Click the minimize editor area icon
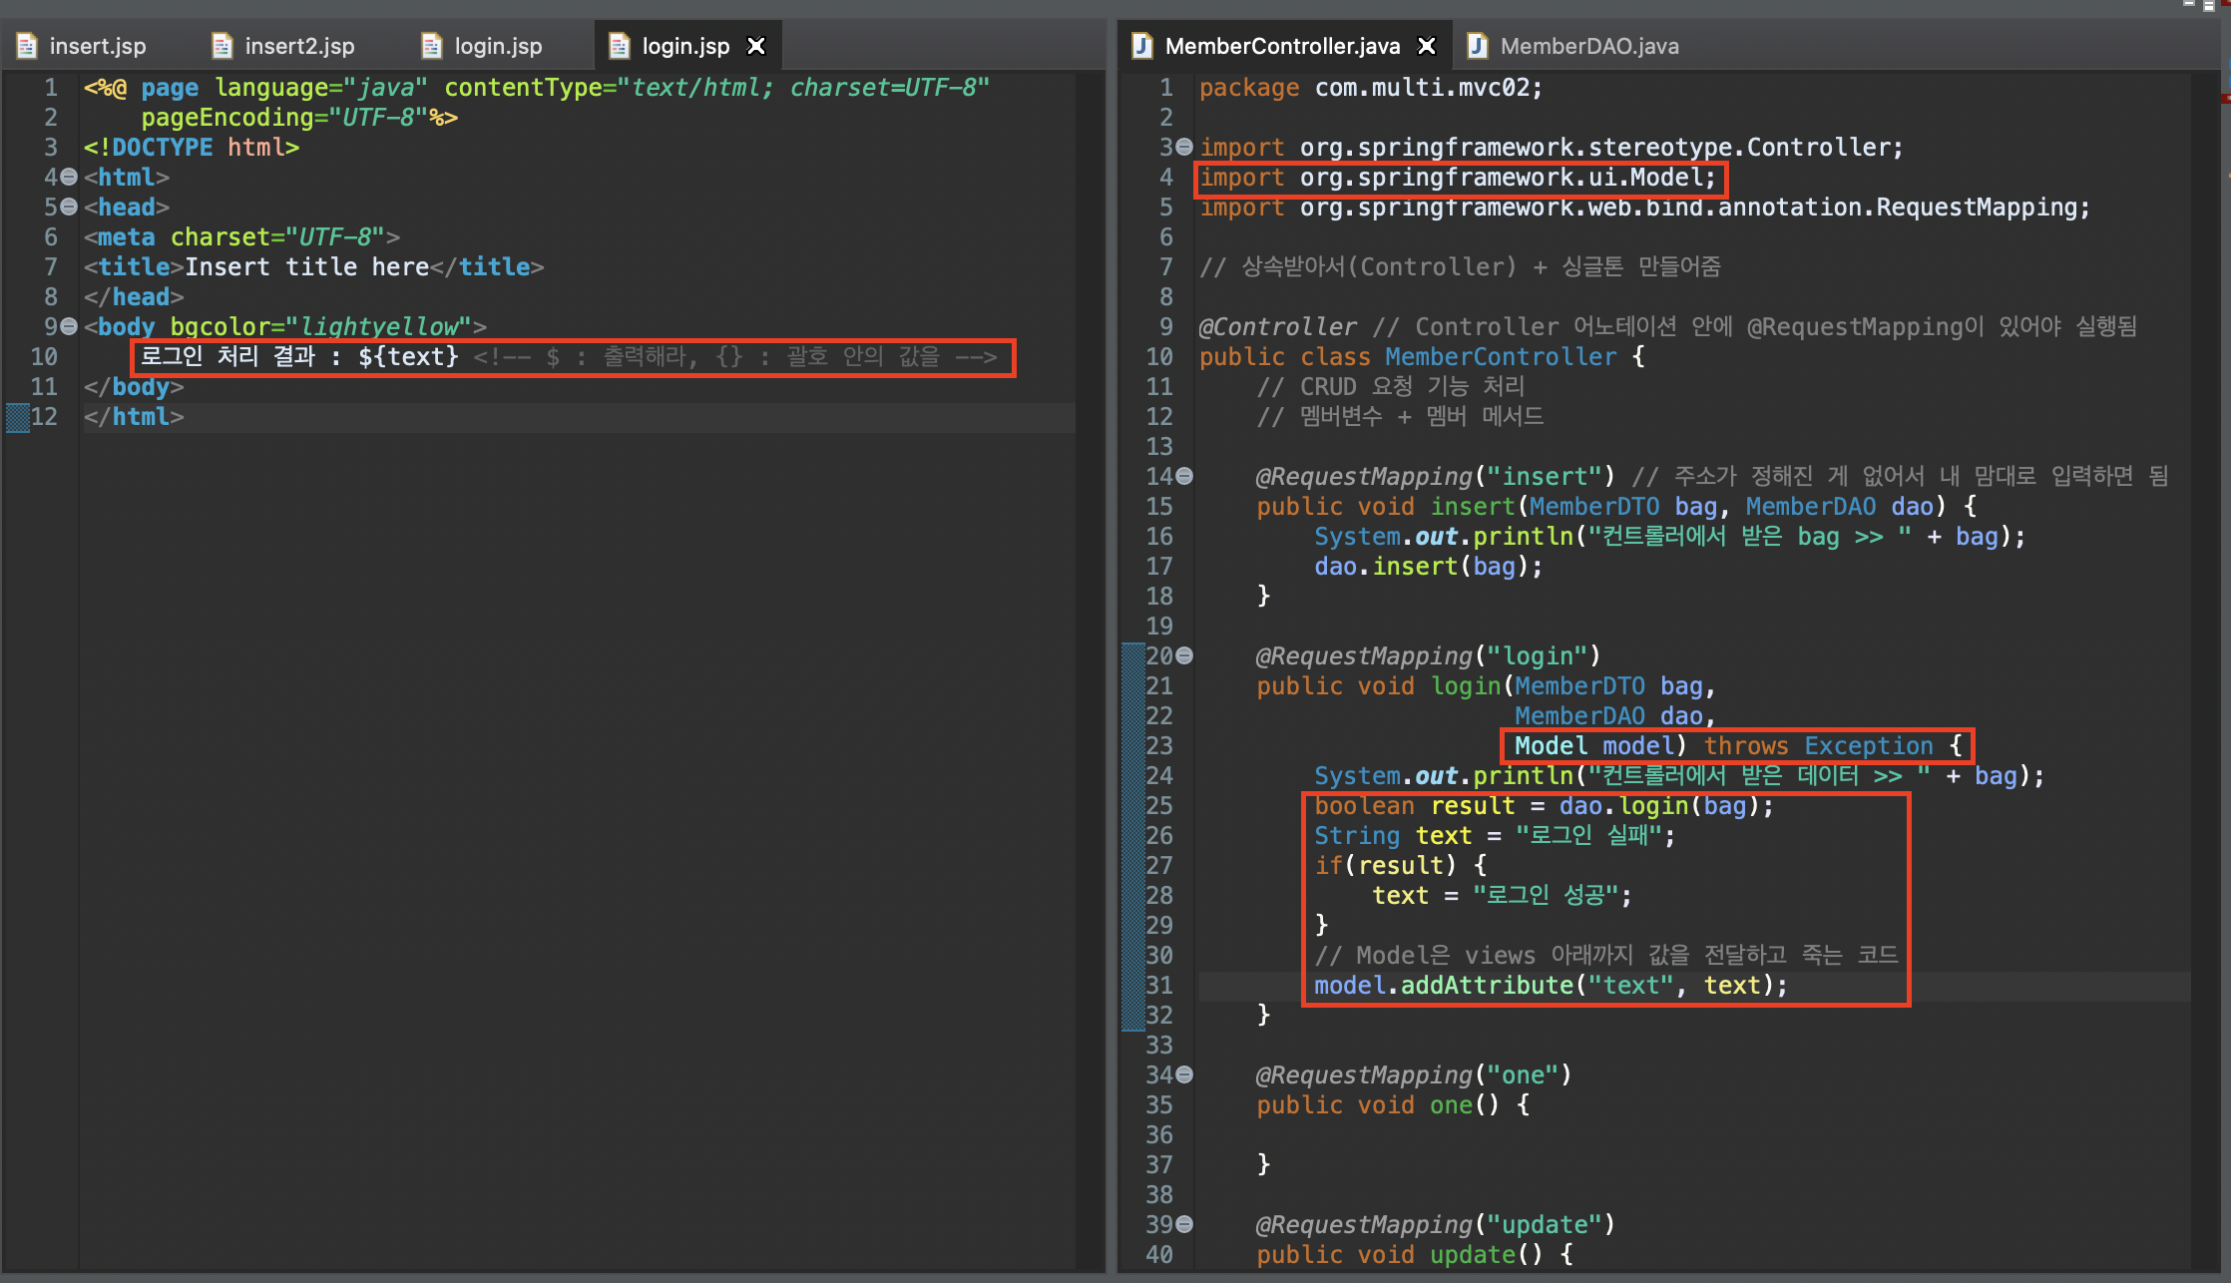The width and height of the screenshot is (2231, 1283). 2189,4
